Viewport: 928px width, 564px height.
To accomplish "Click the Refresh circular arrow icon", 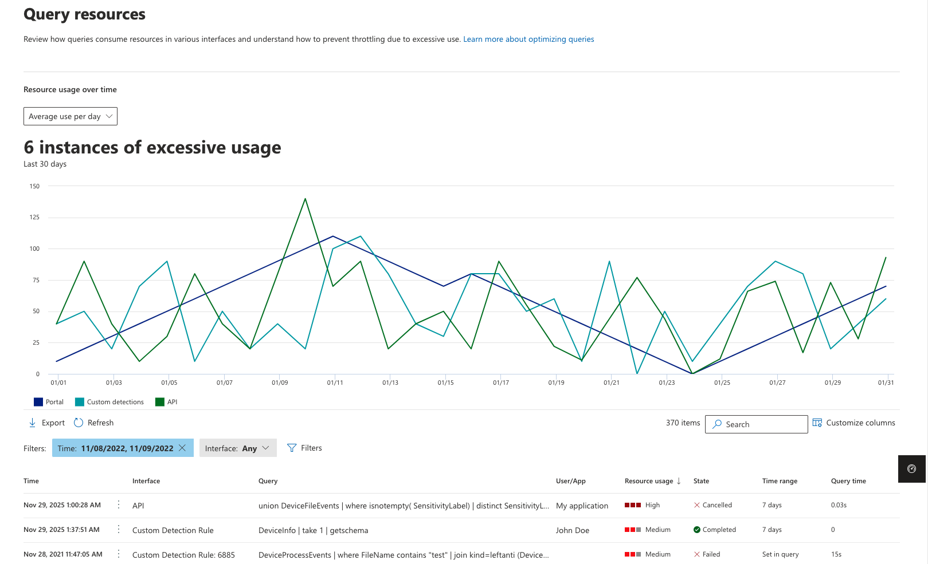I will pos(79,423).
